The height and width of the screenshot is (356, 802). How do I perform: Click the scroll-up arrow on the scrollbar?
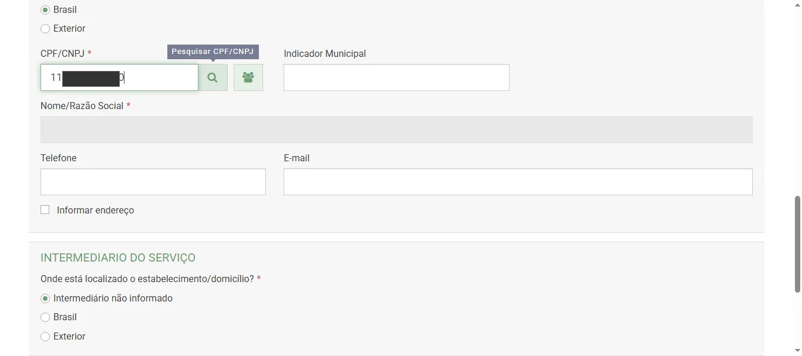pyautogui.click(x=797, y=4)
